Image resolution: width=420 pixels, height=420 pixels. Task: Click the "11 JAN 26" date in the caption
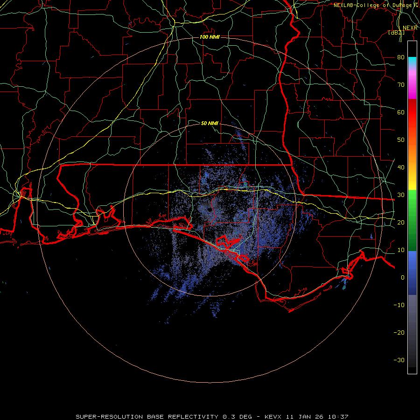(305, 417)
